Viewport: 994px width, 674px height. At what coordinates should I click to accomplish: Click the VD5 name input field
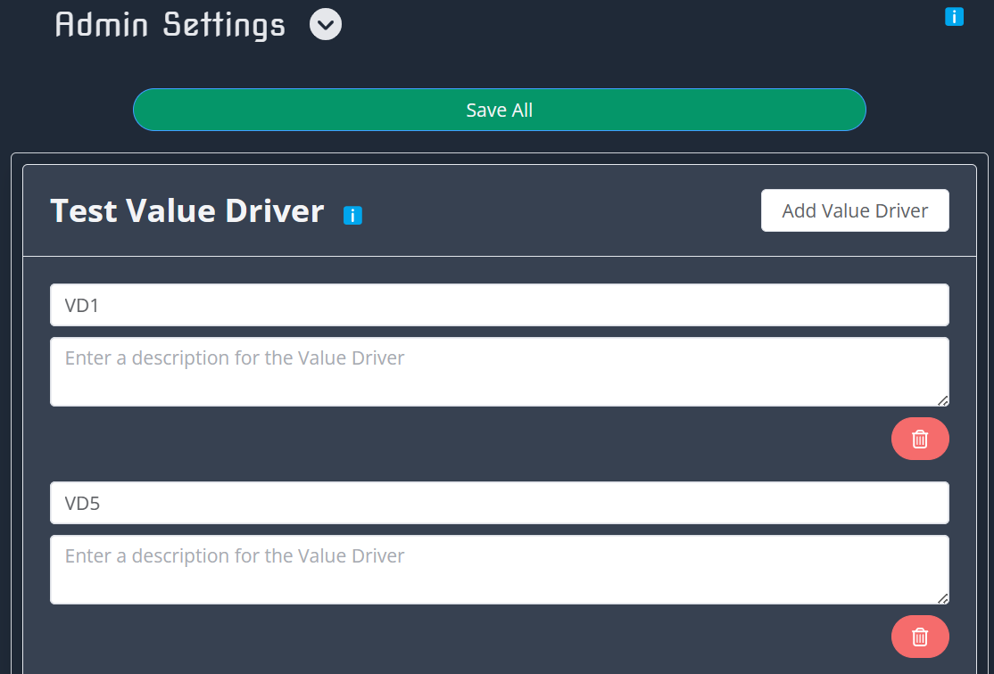click(x=499, y=502)
